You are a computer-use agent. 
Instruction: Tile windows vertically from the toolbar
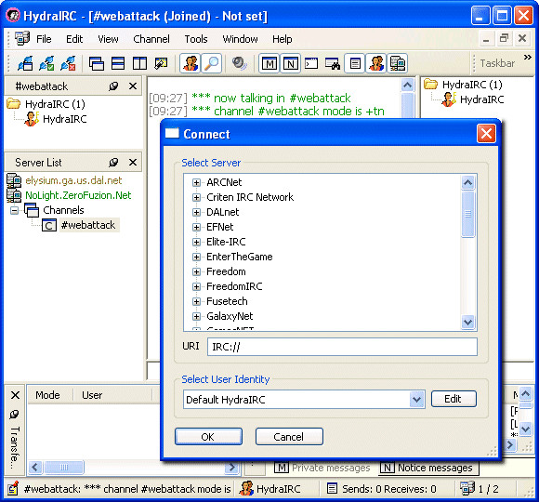139,63
